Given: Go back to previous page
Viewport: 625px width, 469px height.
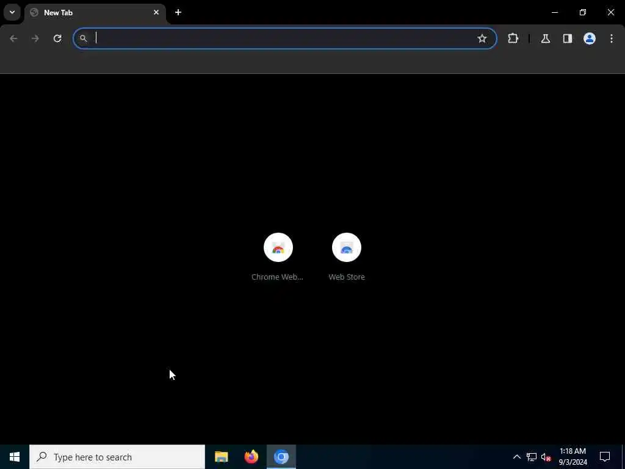Looking at the screenshot, I should click(13, 38).
